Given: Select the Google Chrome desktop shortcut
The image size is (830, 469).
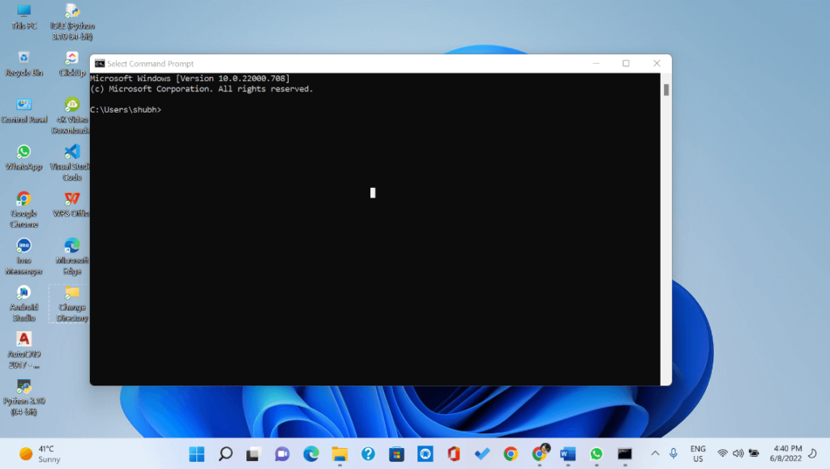Looking at the screenshot, I should 24,210.
